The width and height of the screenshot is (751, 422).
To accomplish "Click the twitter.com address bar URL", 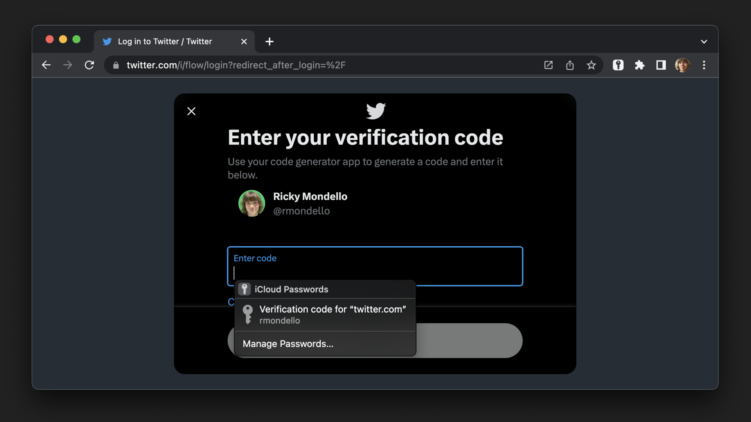I will tap(236, 65).
